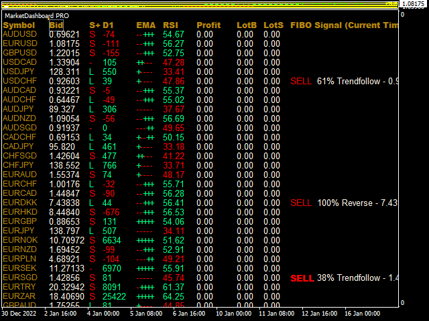Click the LotS column header
Screen dimensions: 429x321
273,25
